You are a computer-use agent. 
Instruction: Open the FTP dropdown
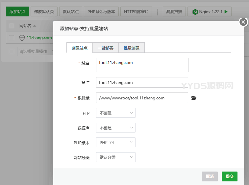pyautogui.click(x=115, y=113)
